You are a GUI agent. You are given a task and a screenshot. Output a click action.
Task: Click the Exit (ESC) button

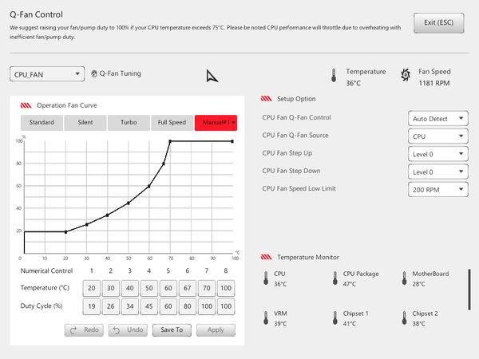[438, 22]
